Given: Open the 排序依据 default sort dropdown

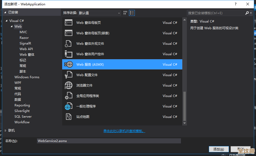Looking at the screenshot, I should point(99,13).
